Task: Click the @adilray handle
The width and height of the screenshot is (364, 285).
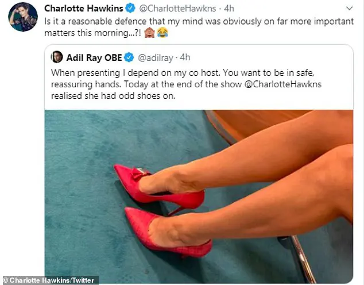Action: (156, 58)
